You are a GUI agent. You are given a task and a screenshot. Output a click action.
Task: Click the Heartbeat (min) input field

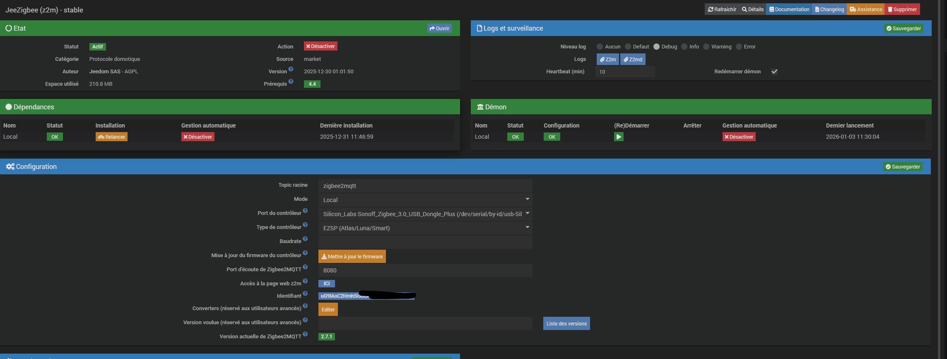625,72
